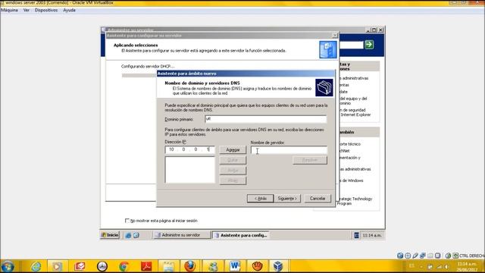Switch to Administre su servidor taskbar button

182,235
